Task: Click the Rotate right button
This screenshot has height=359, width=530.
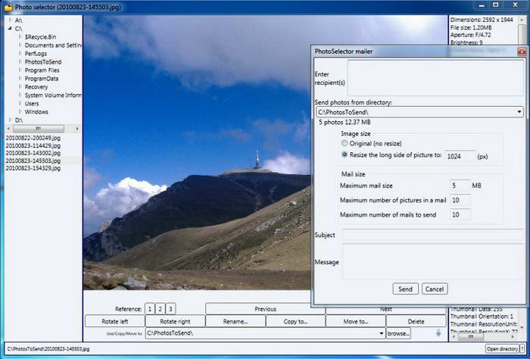Action: [x=175, y=321]
